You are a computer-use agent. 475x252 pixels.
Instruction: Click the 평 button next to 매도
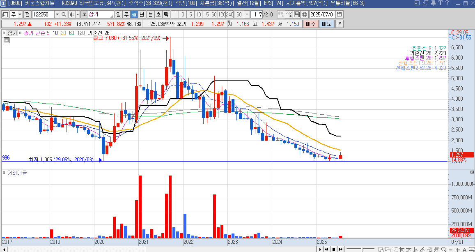[339, 24]
